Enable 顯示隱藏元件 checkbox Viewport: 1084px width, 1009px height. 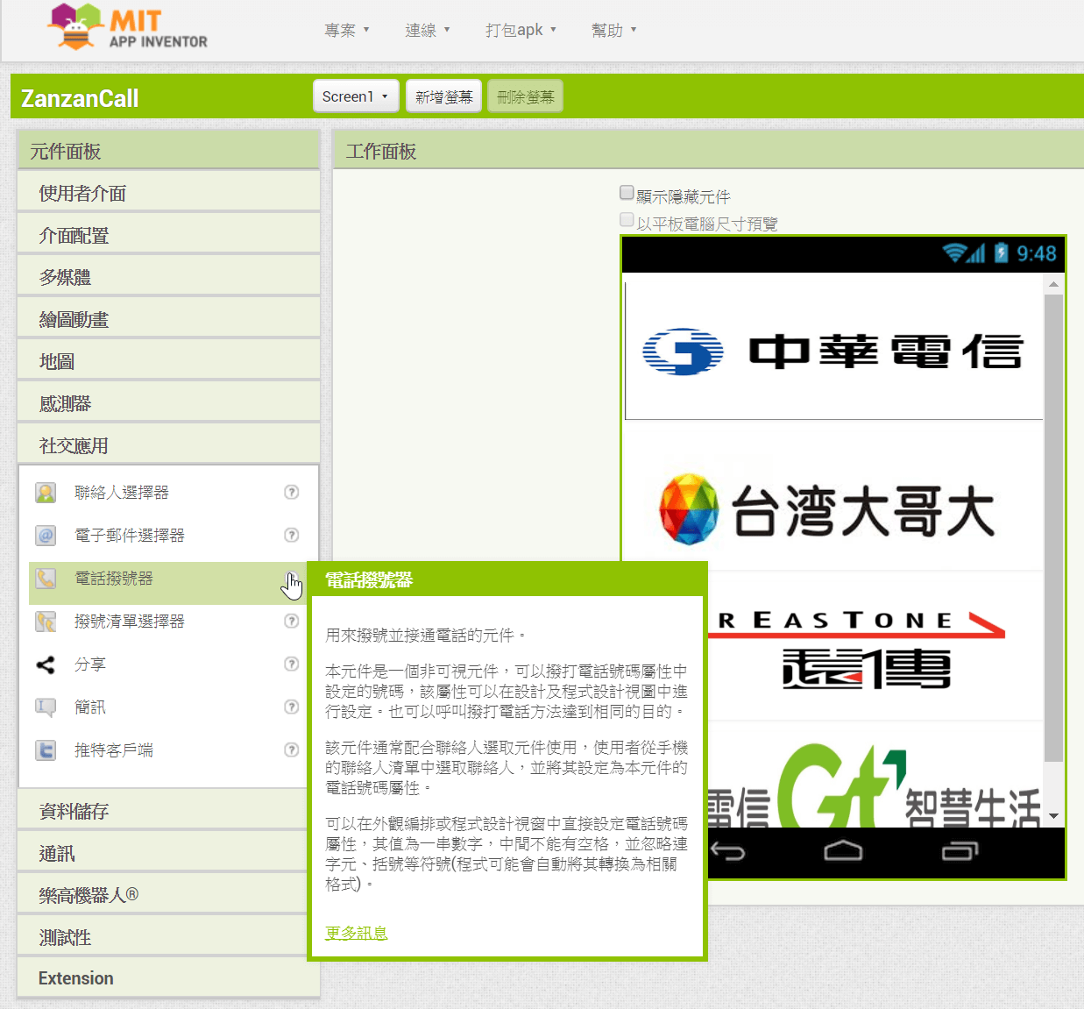[627, 192]
